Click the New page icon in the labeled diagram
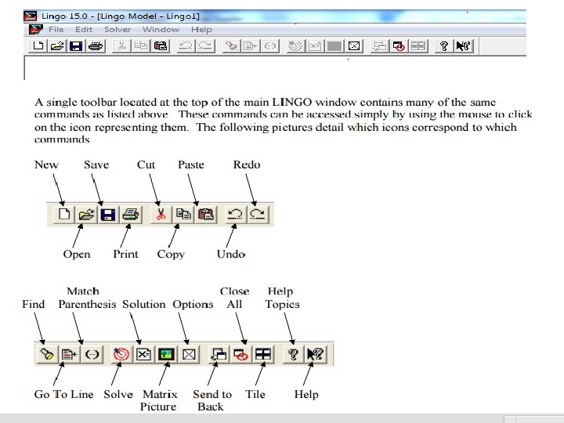 click(64, 215)
